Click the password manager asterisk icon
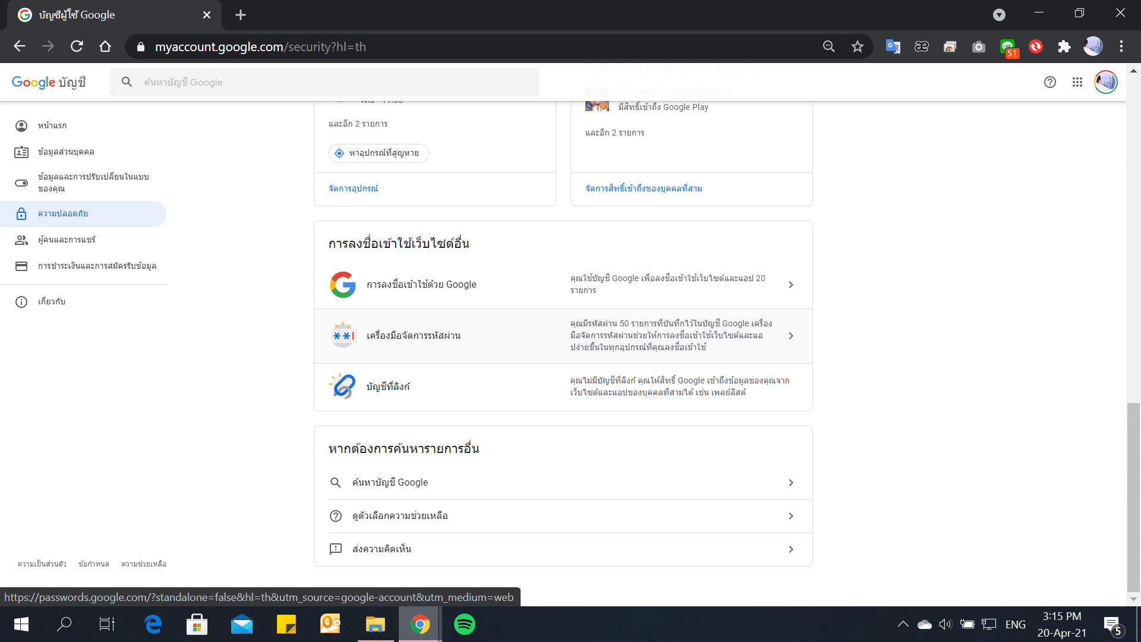The height and width of the screenshot is (642, 1141). pyautogui.click(x=343, y=335)
